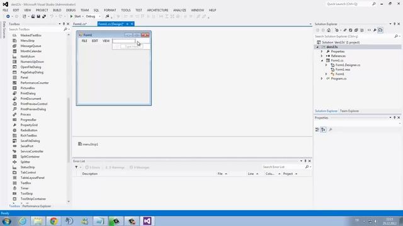Click the Save All toolbar icon
Screen dimensions: 403x226
point(44,16)
